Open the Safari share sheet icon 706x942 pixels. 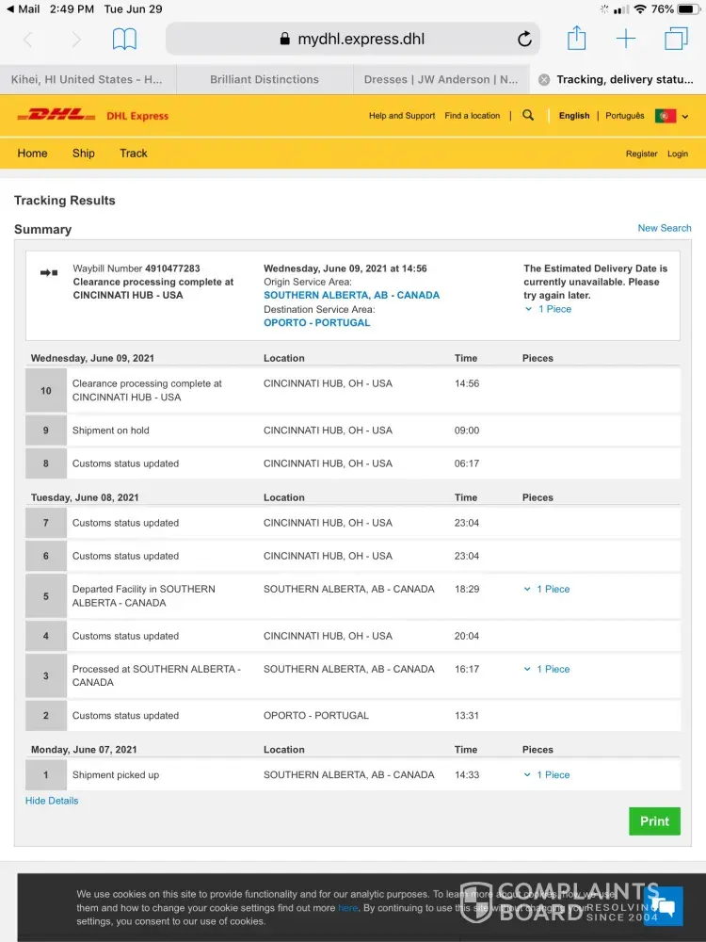tap(576, 39)
